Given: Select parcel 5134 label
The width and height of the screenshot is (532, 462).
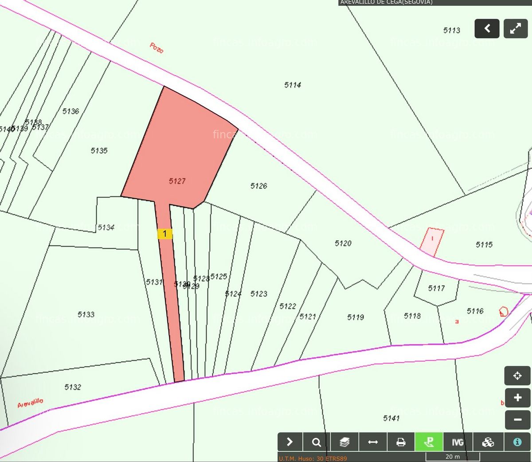Looking at the screenshot, I should [106, 227].
